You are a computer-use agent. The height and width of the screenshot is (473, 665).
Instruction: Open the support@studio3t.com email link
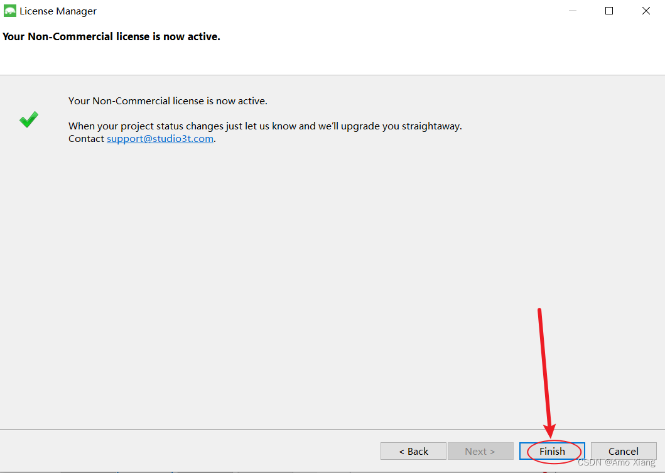coord(160,139)
